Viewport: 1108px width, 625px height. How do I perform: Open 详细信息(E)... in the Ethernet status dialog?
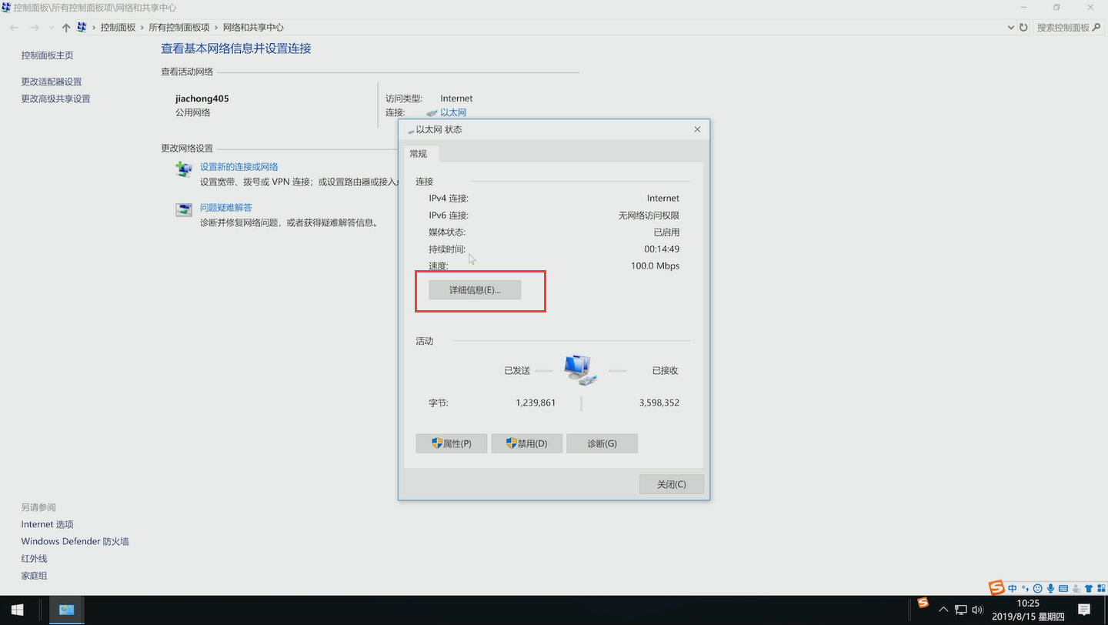tap(475, 290)
